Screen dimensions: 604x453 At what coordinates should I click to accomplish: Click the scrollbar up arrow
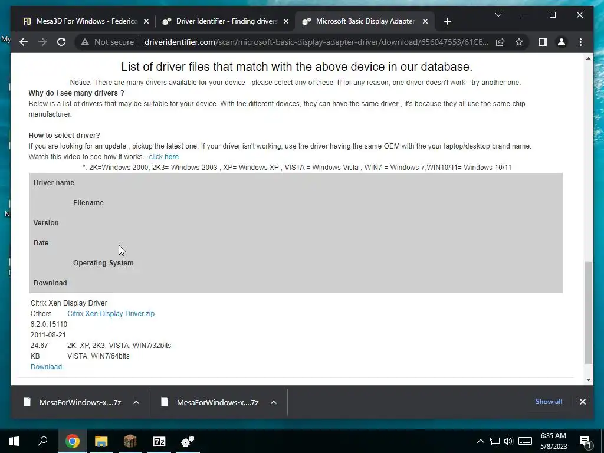click(x=588, y=58)
